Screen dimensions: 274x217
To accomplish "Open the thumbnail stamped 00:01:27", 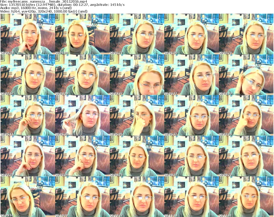I will 137,34.
